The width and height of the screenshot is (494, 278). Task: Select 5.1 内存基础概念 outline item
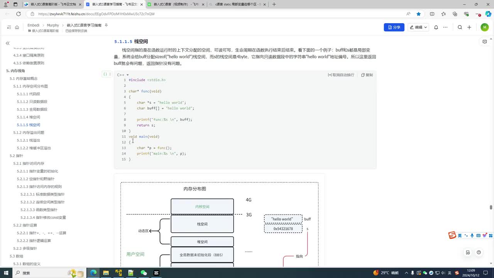(24, 78)
